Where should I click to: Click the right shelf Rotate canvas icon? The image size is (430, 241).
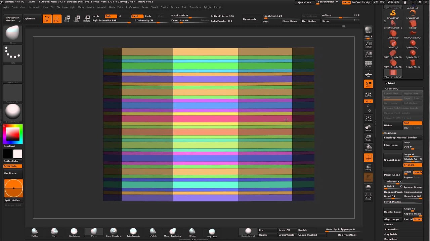(x=368, y=148)
